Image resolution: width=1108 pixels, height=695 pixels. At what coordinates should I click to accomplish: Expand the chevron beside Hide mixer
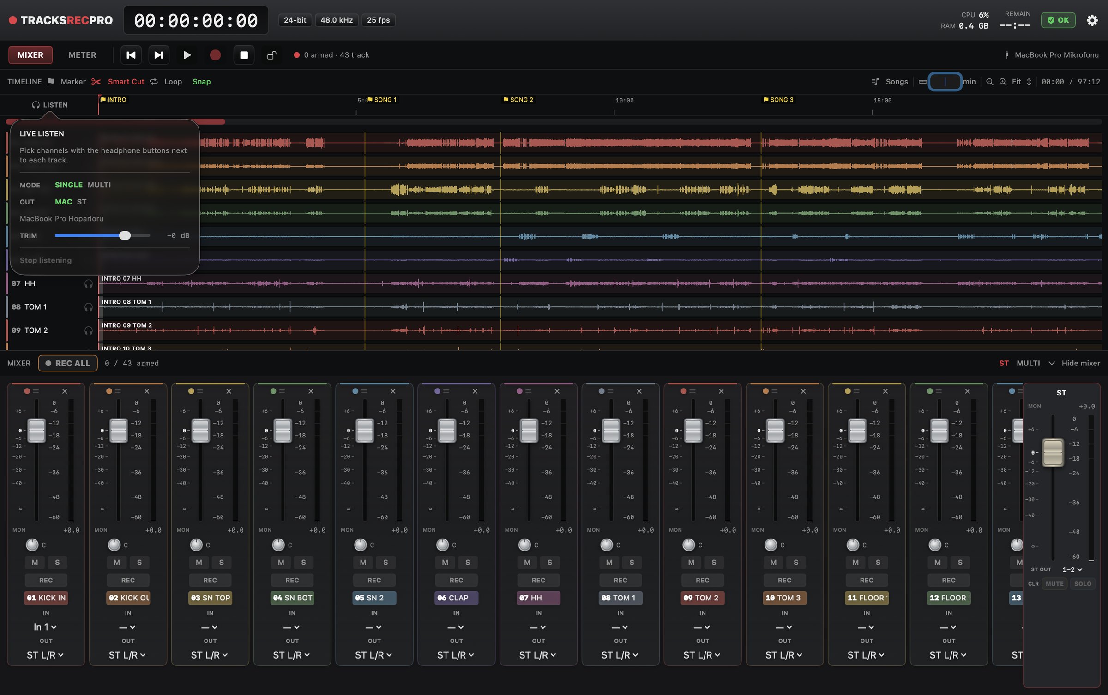(1052, 364)
